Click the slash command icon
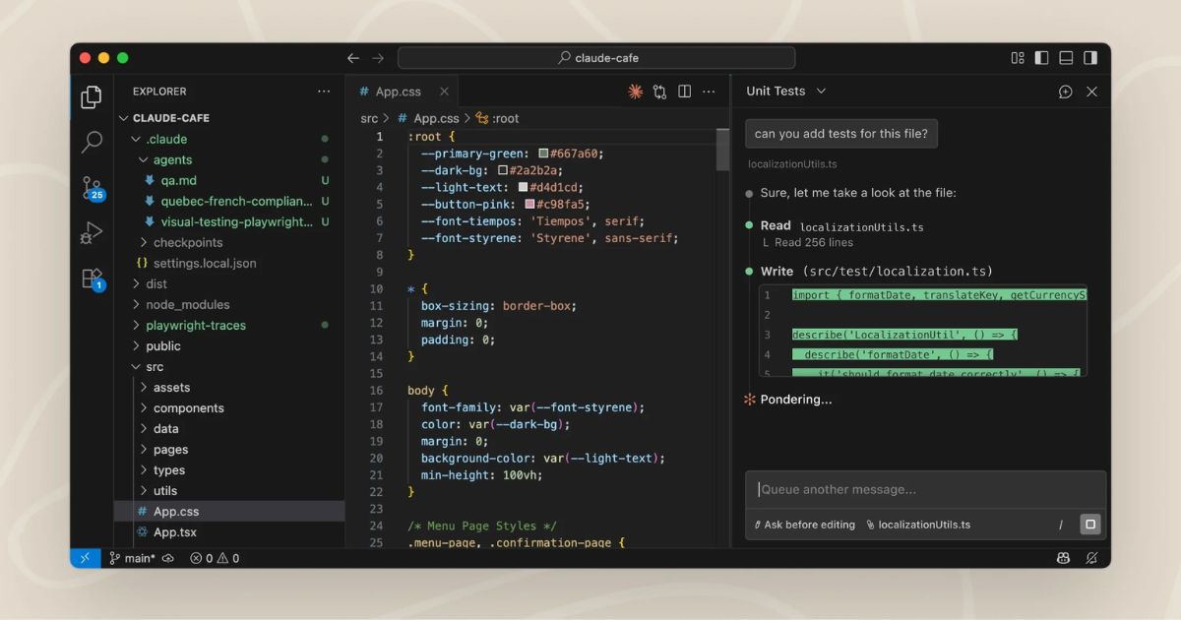Viewport: 1181px width, 620px height. (1061, 525)
